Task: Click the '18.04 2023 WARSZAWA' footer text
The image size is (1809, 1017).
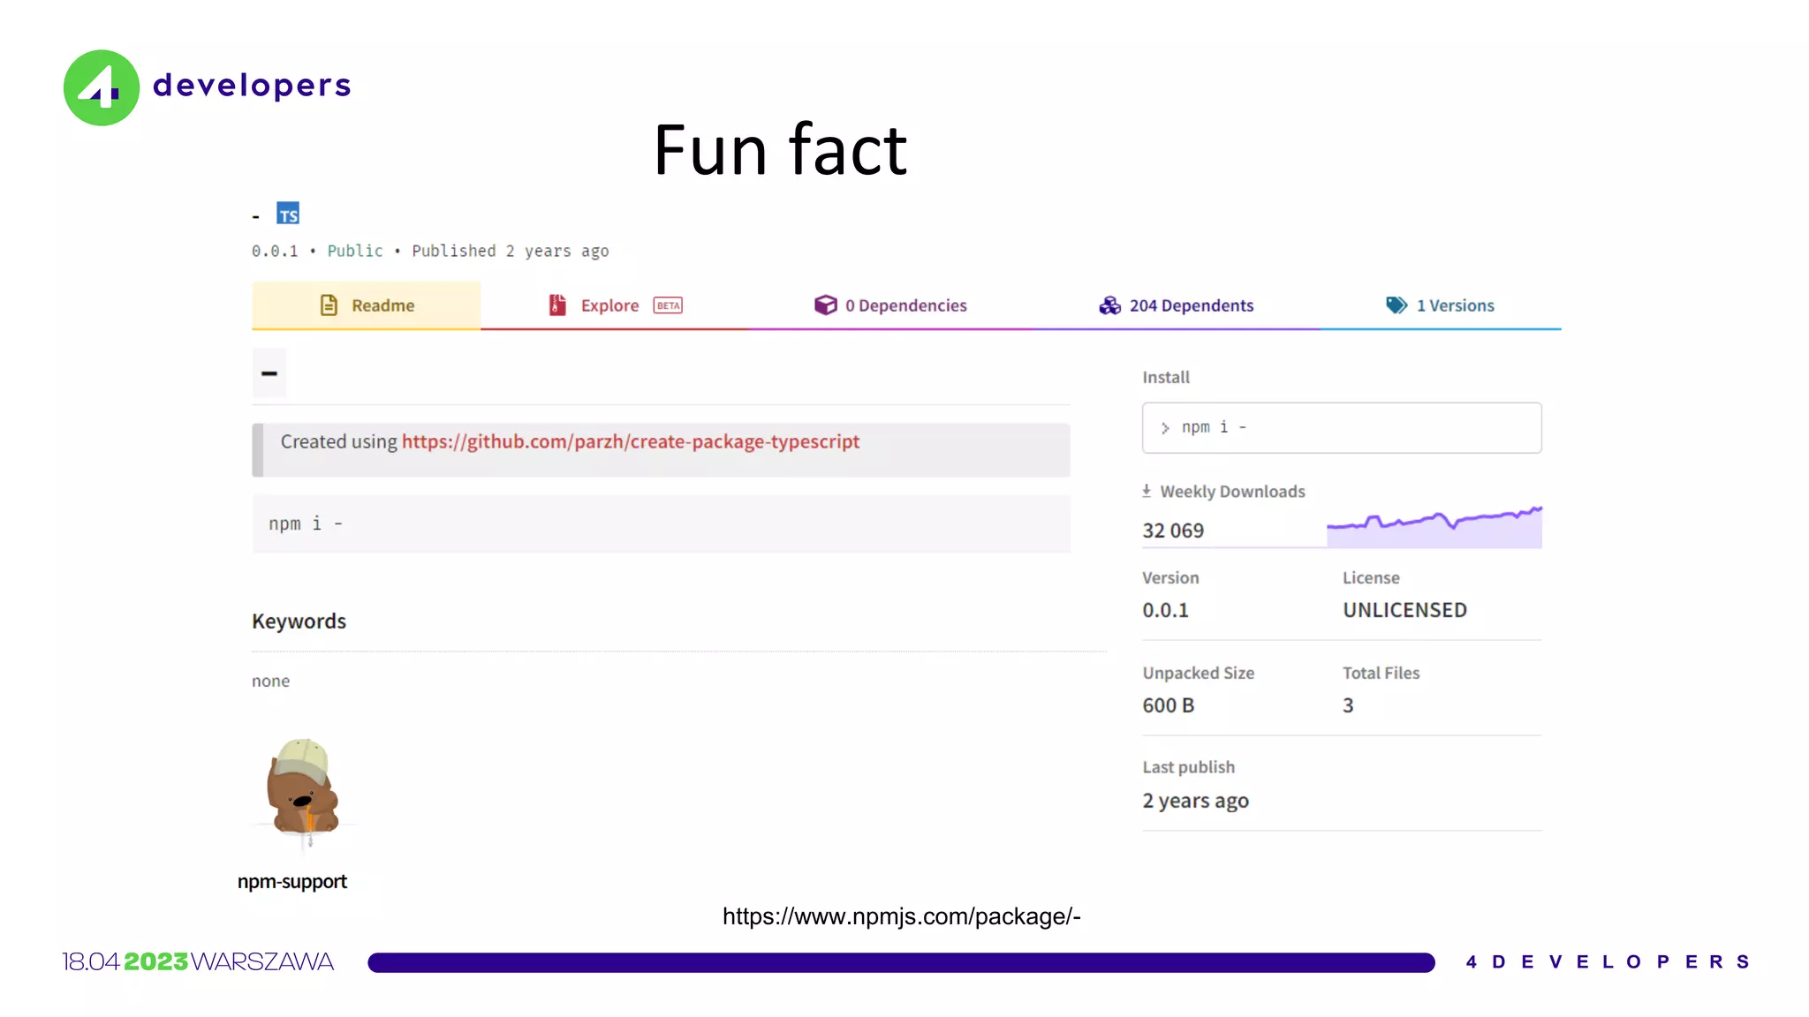Action: [198, 961]
